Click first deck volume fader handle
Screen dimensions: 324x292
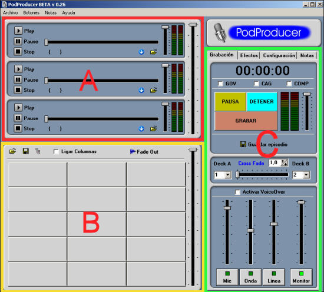tap(165, 27)
